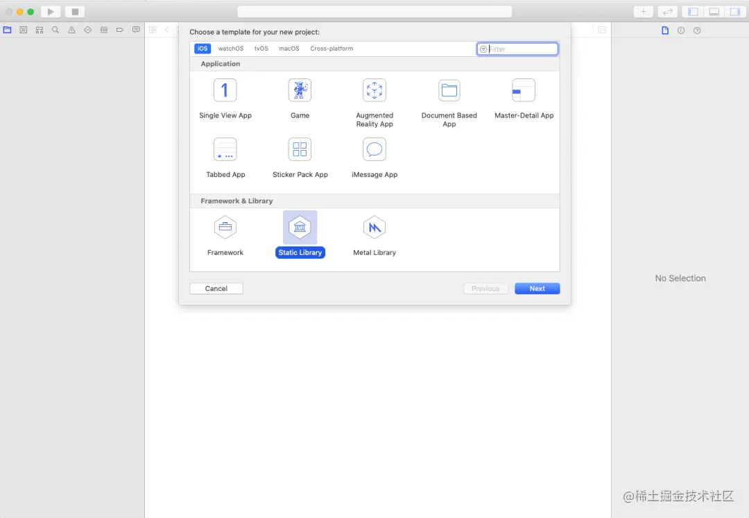Screen dimensions: 749x518
Task: Click the editor options icon at right
Action: point(602,30)
